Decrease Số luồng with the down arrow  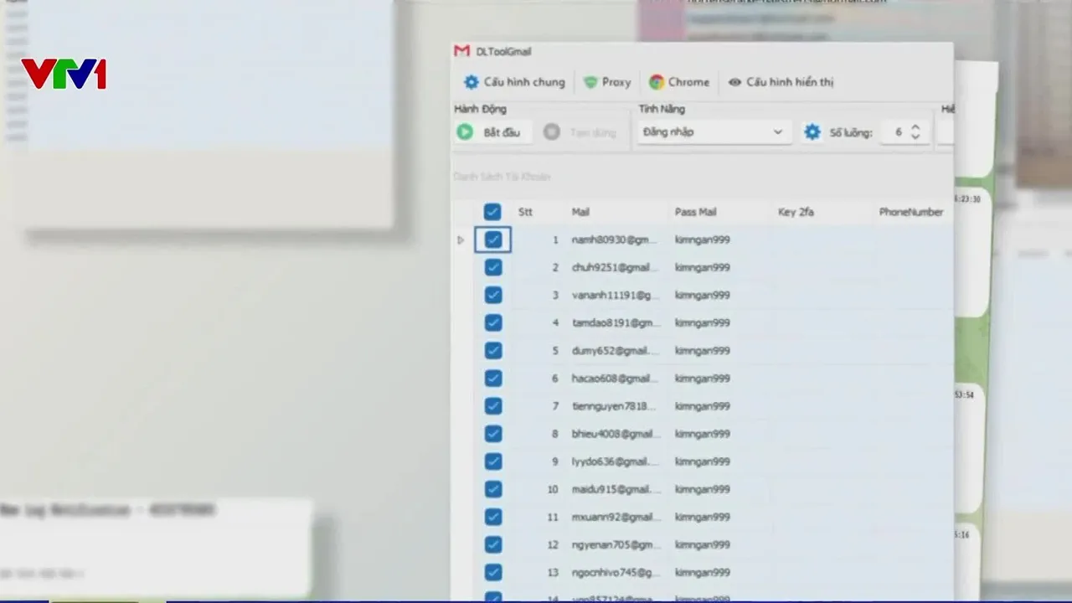pos(915,137)
